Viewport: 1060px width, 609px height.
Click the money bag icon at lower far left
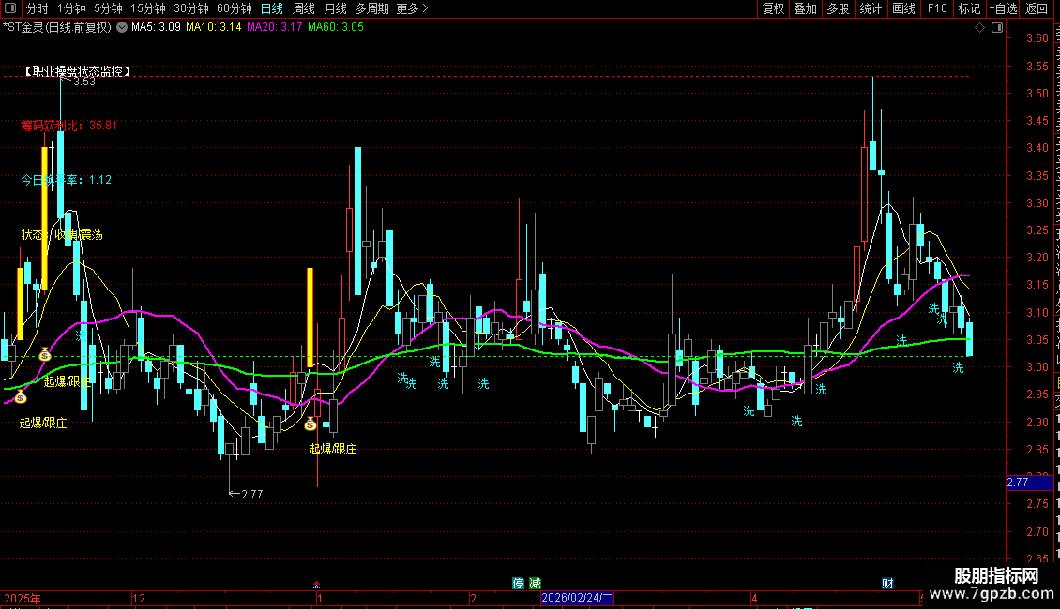pyautogui.click(x=21, y=397)
